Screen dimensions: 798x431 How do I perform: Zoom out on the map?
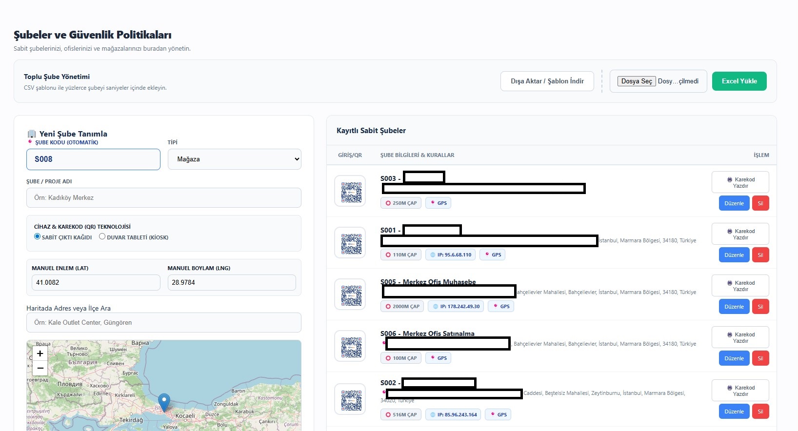[40, 368]
